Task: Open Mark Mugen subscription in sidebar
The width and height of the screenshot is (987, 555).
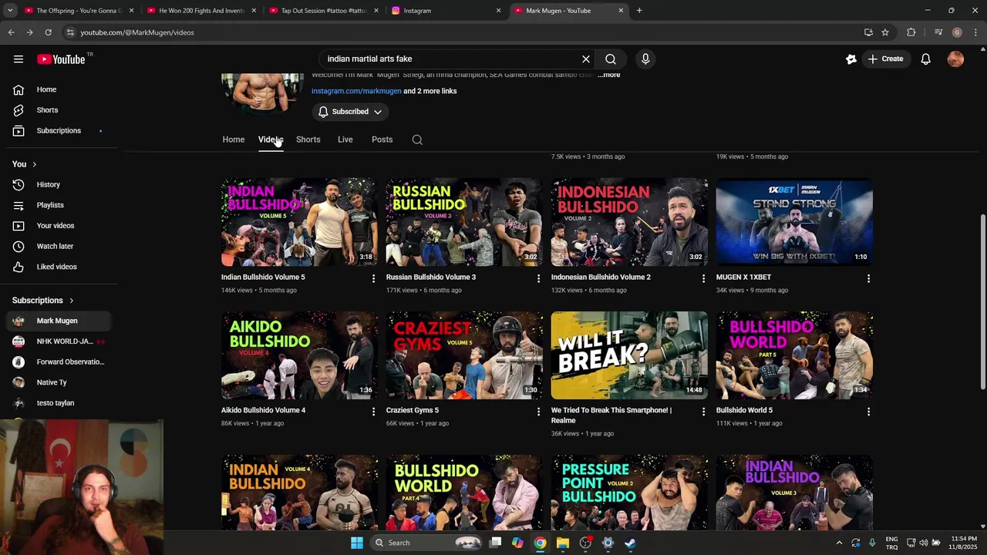Action: click(59, 321)
